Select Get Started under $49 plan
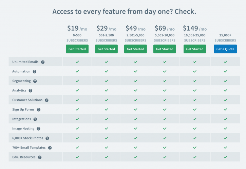Image resolution: width=246 pixels, height=169 pixels. [135, 49]
